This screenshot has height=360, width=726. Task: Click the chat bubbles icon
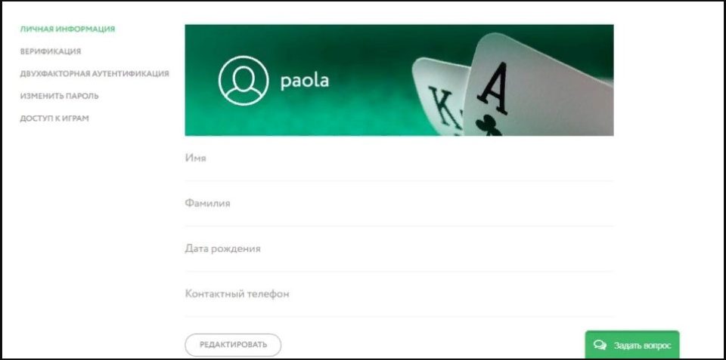600,345
